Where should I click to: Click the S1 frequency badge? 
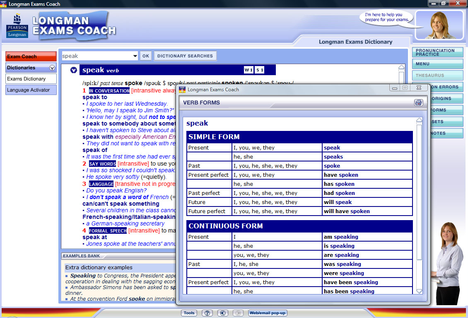[259, 70]
